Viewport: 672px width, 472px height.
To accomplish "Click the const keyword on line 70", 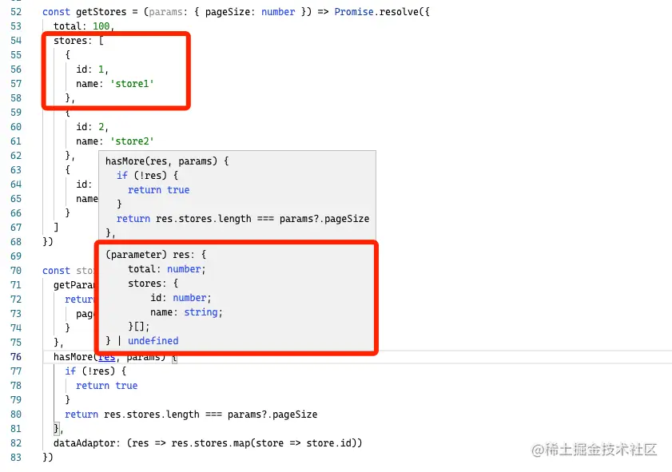I will 56,271.
